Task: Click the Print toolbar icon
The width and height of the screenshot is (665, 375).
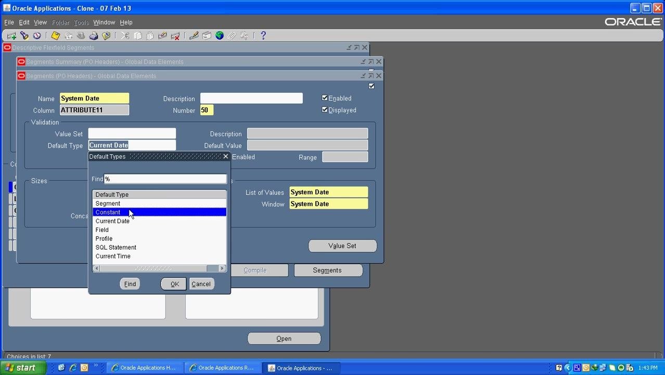Action: 94,36
